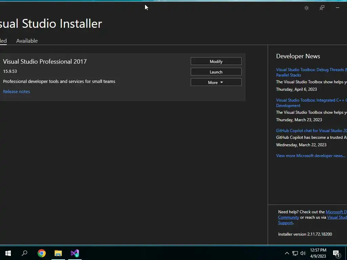Click the Professional developer tools description
The image size is (347, 260).
(x=59, y=81)
